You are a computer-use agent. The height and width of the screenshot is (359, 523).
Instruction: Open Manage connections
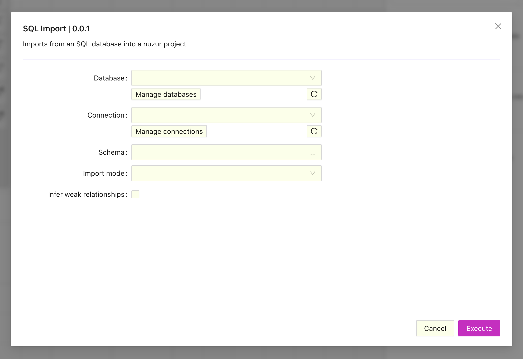[169, 131]
